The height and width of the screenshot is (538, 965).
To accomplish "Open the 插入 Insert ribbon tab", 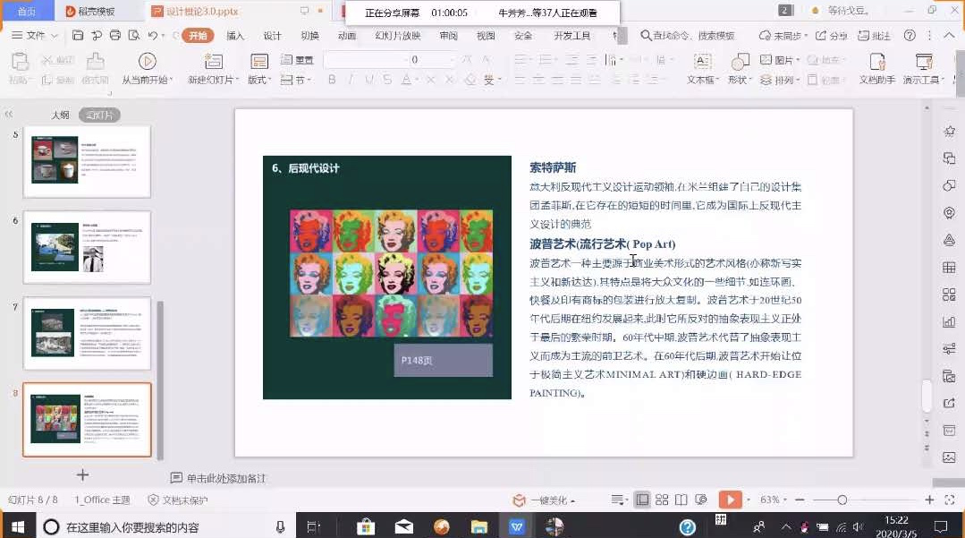I will click(x=235, y=36).
